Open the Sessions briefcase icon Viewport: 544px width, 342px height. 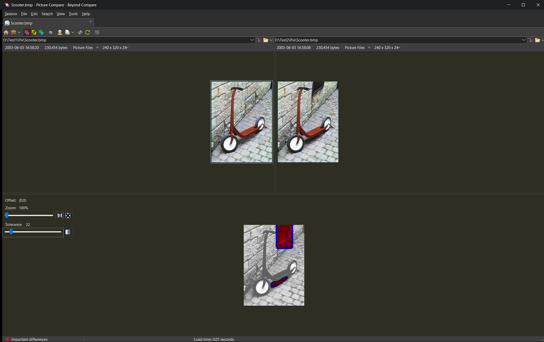pos(14,32)
